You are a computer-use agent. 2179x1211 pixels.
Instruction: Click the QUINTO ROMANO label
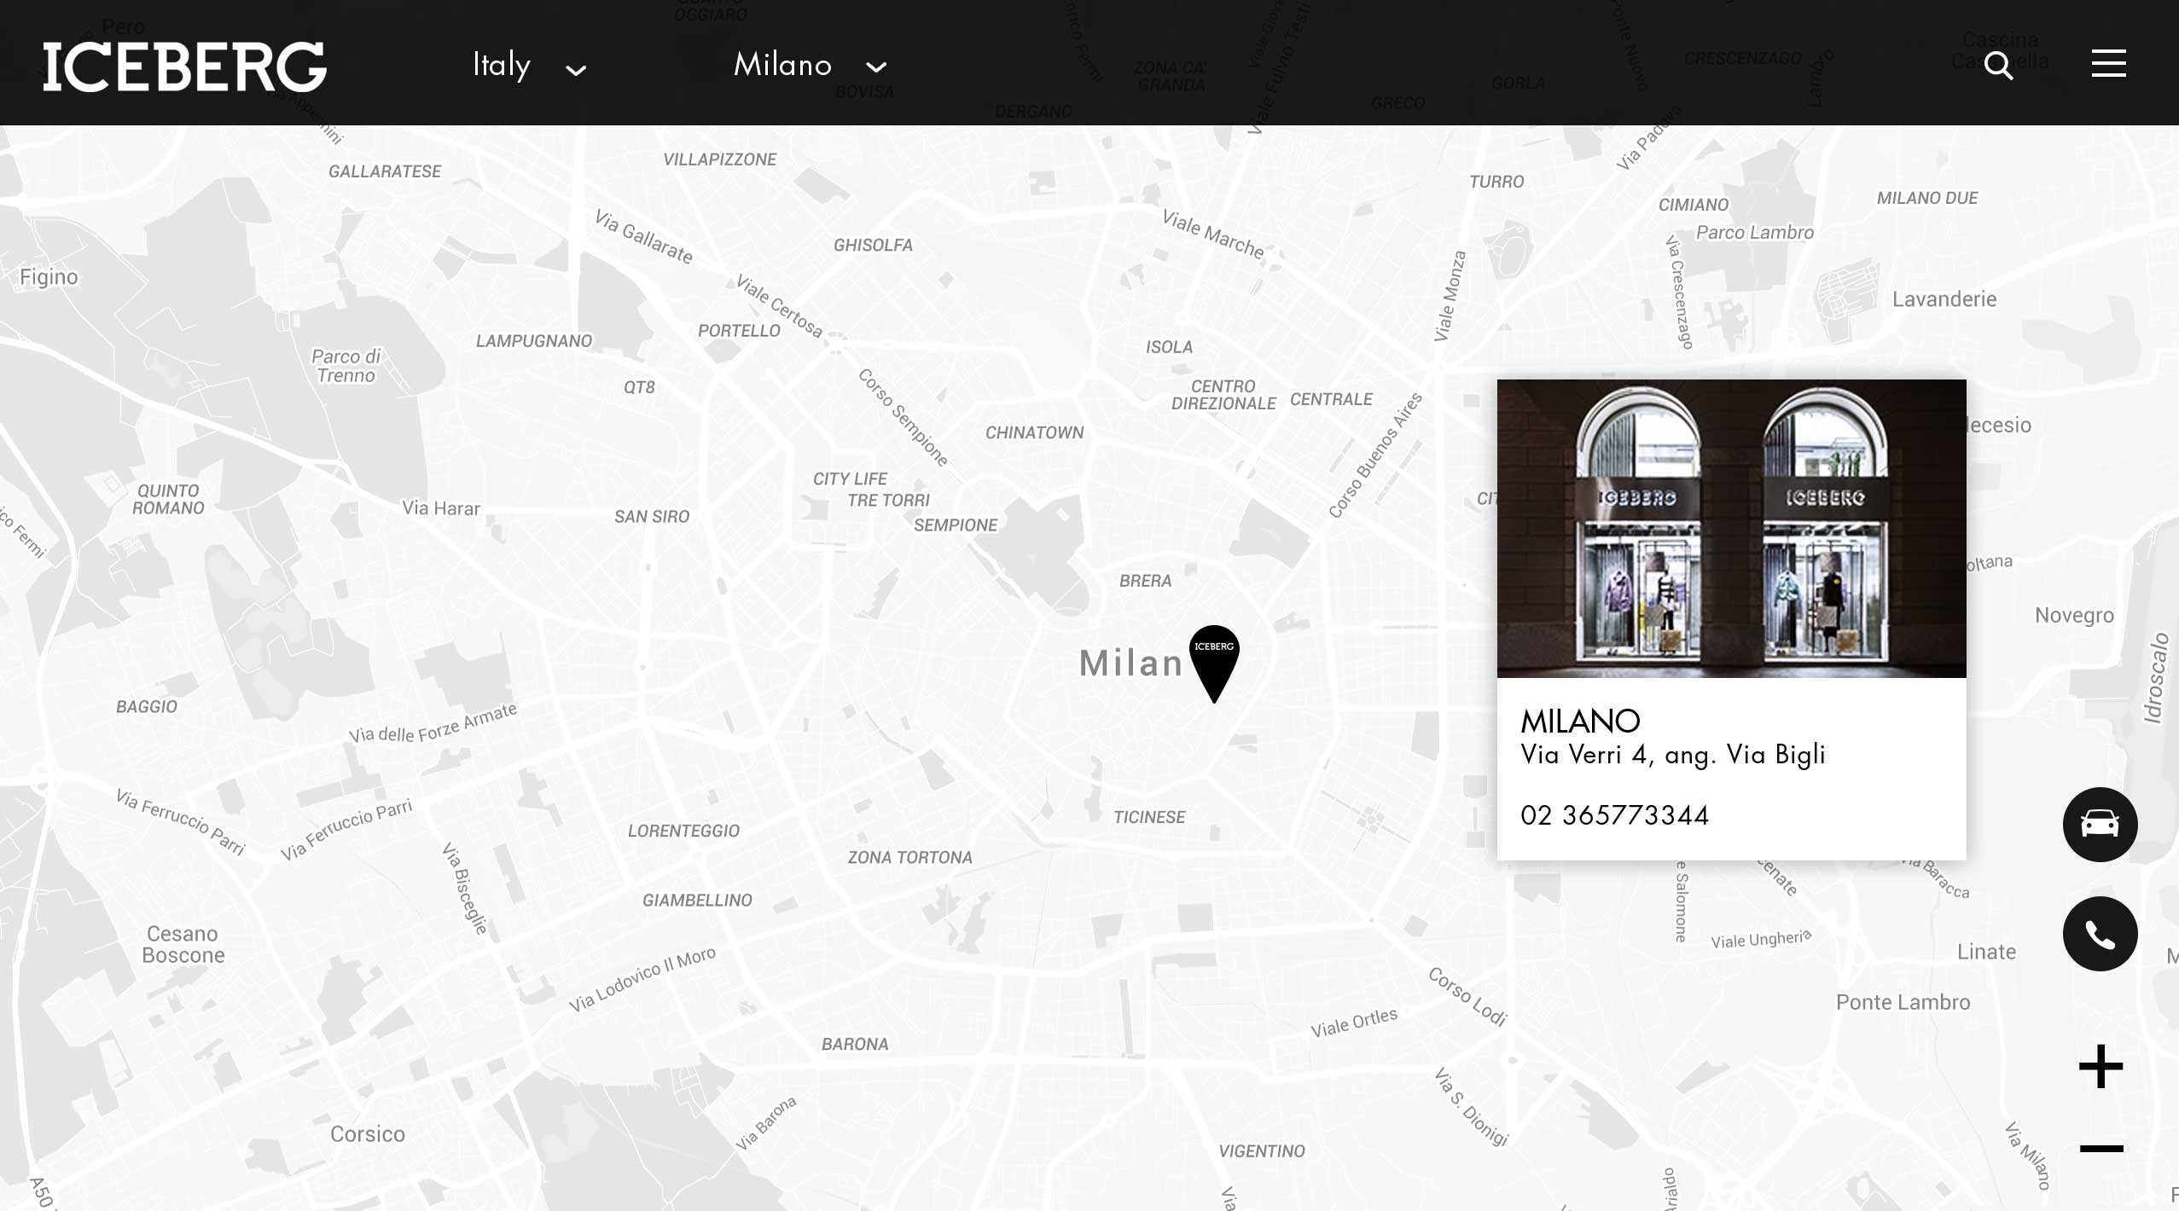pyautogui.click(x=168, y=499)
